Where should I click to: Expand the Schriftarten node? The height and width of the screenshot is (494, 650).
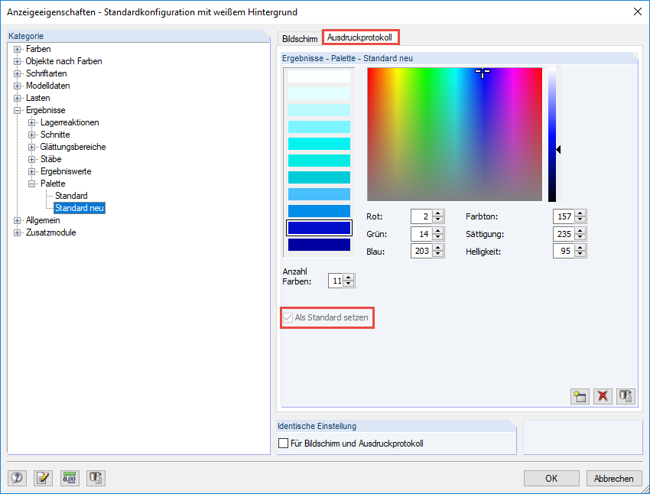[17, 73]
